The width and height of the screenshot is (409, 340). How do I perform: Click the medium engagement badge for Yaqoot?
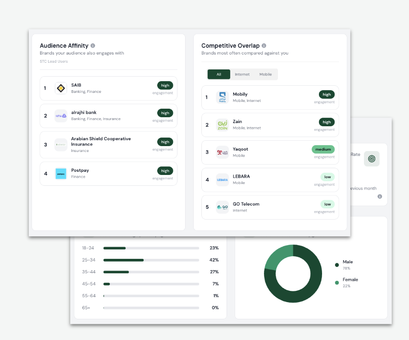point(323,149)
